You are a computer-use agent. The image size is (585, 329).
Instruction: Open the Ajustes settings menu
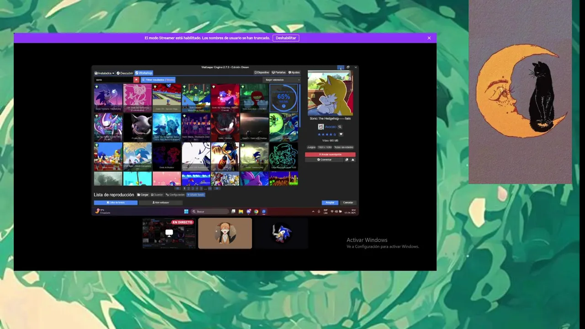point(294,72)
